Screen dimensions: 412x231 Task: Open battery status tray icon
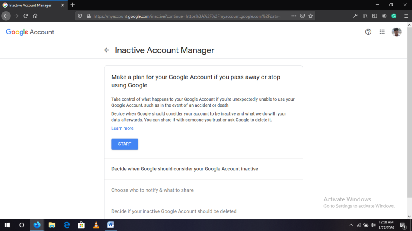[x=366, y=225]
